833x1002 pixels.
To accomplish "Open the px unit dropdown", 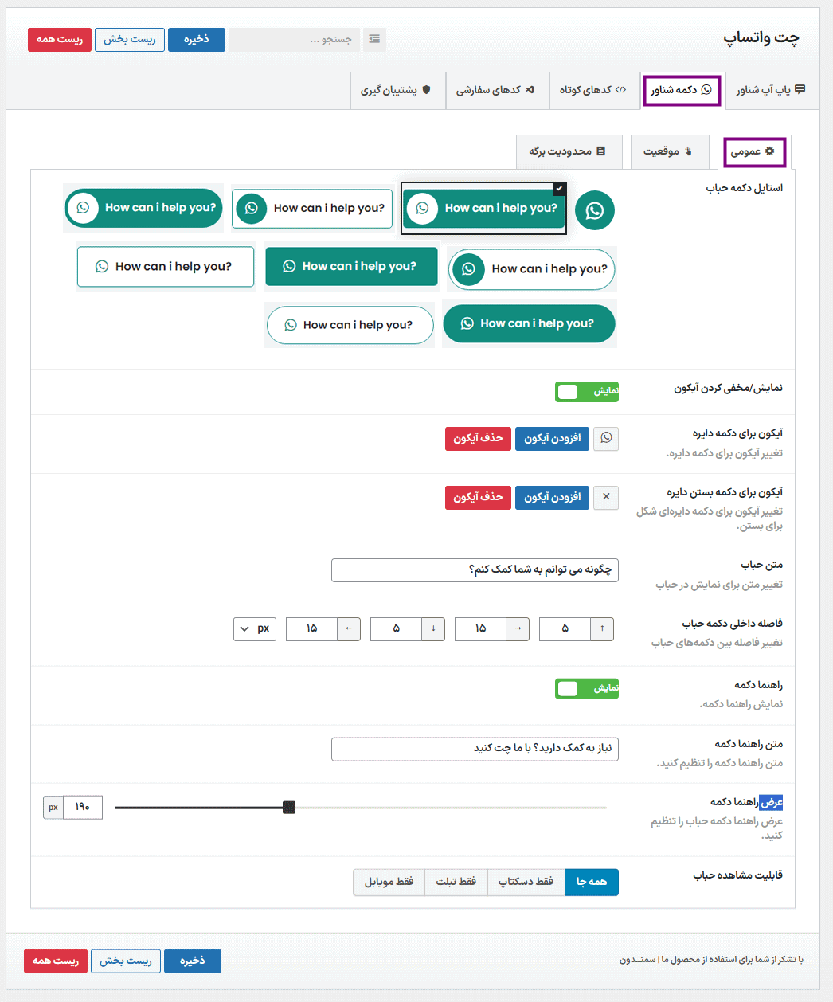I will (x=255, y=628).
